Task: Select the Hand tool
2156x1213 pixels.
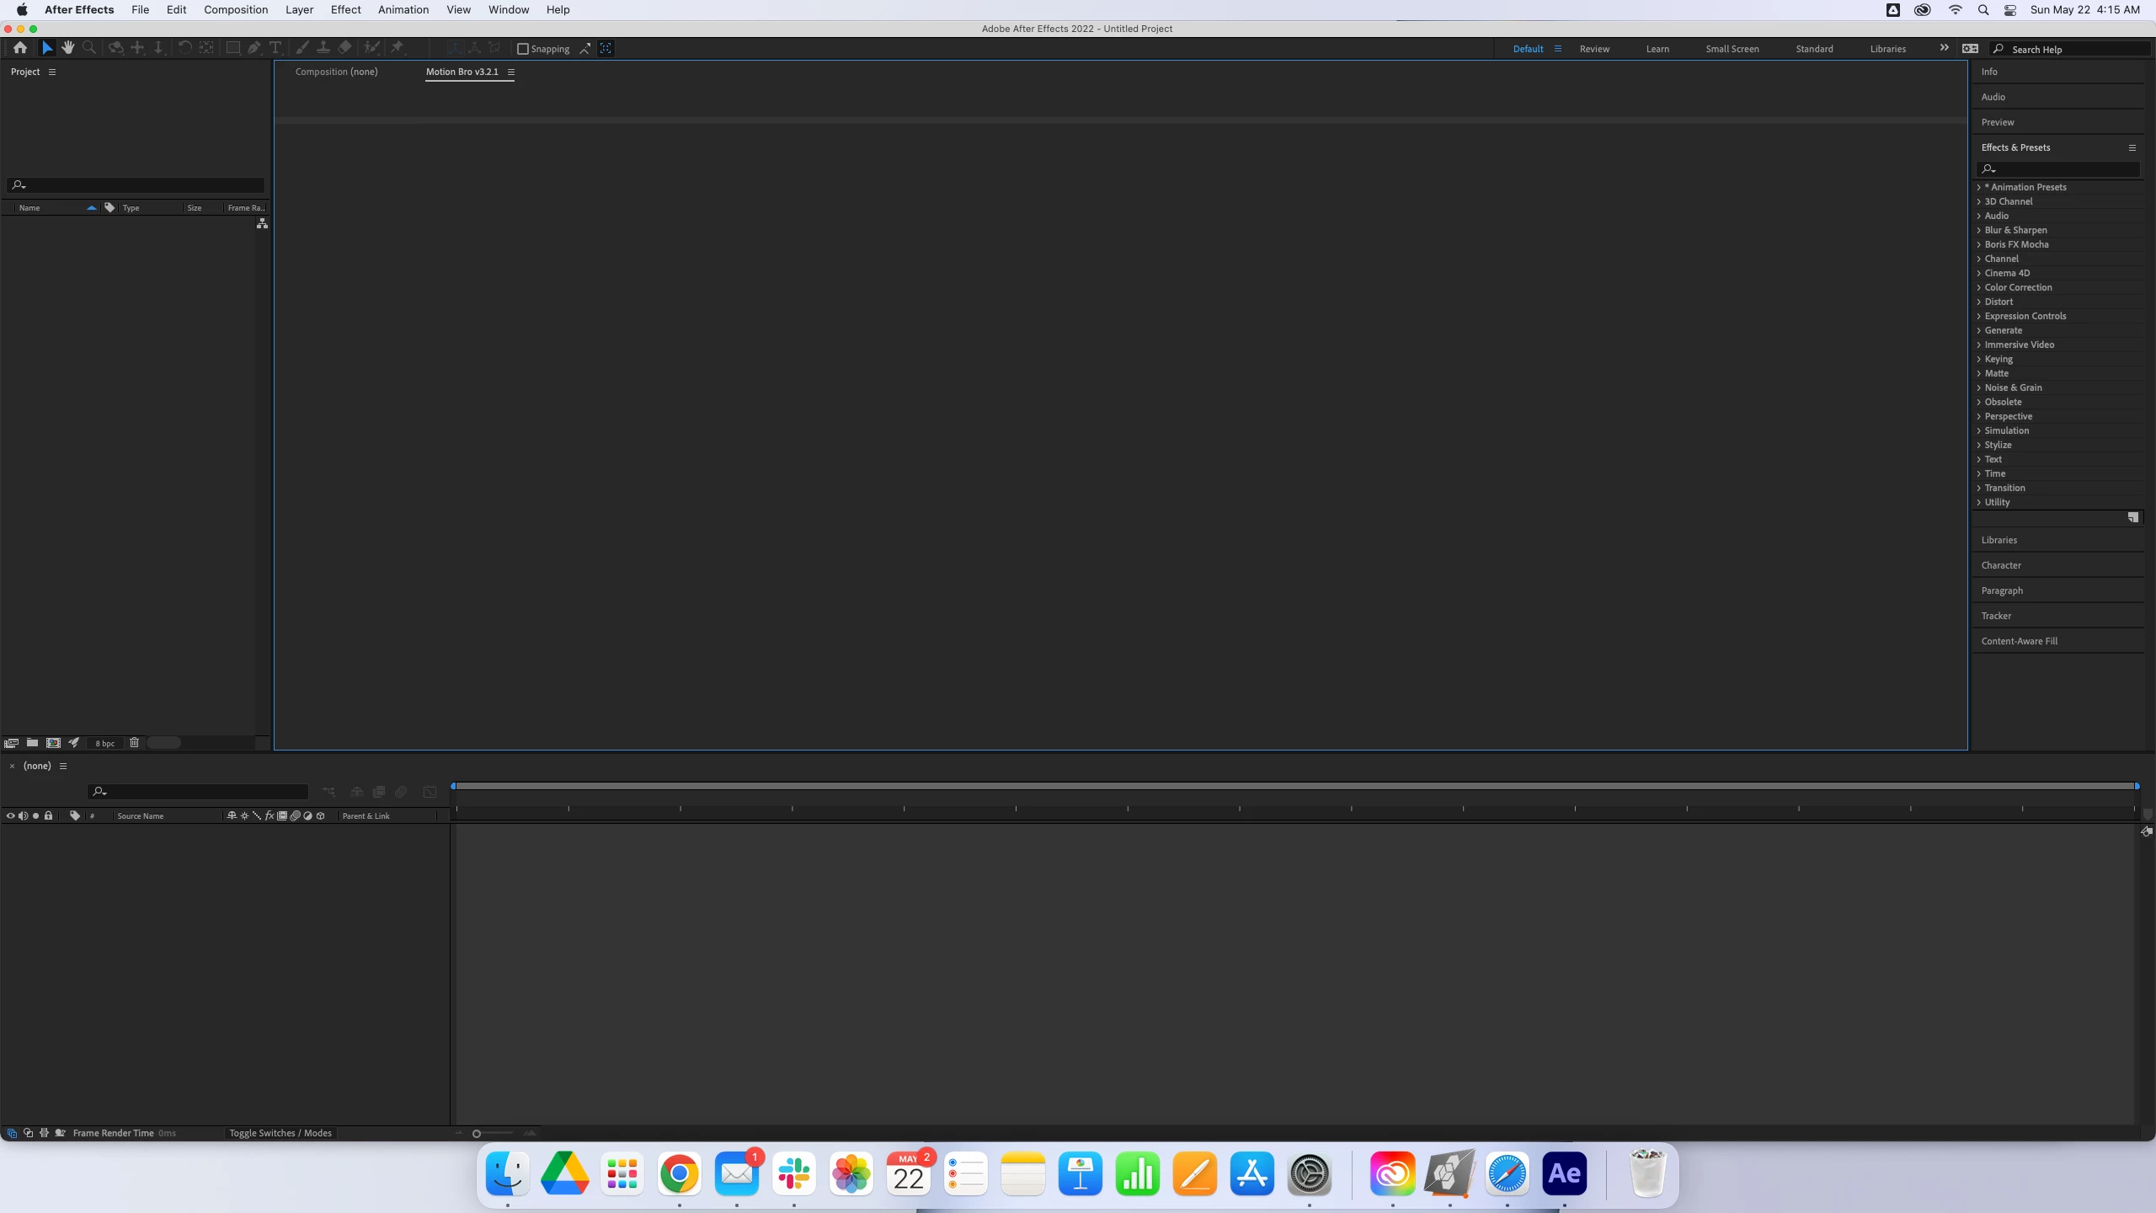Action: pos(68,48)
